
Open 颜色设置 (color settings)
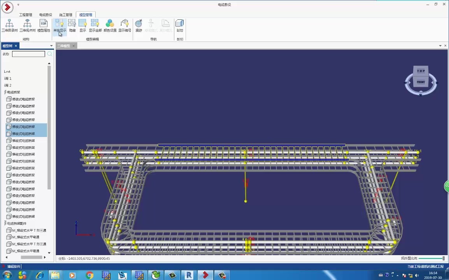tap(110, 26)
